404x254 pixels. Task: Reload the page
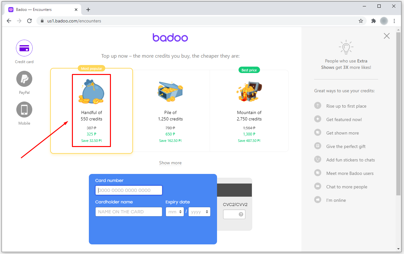coord(29,21)
